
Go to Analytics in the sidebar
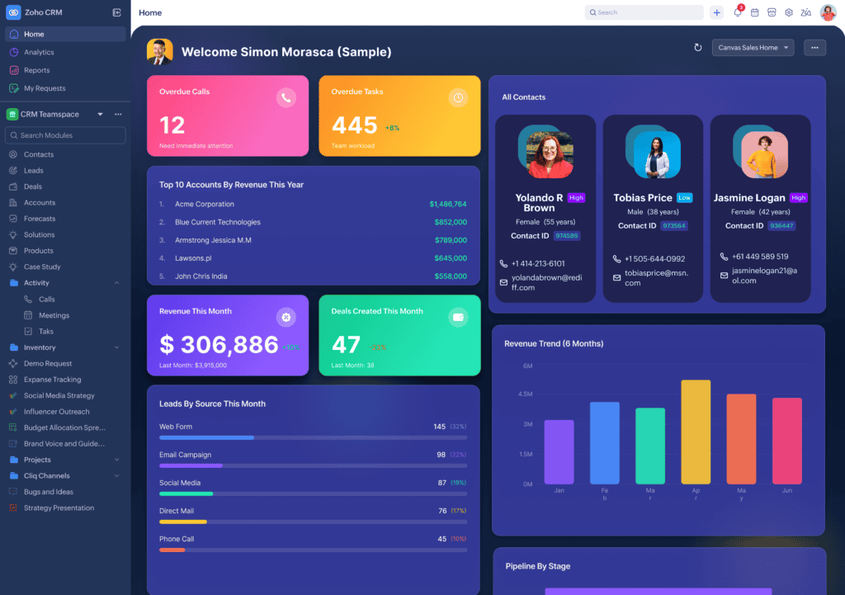click(39, 52)
